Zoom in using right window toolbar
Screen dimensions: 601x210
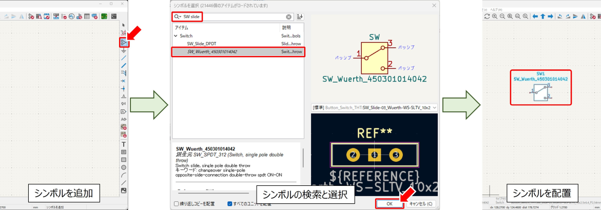tap(495, 16)
